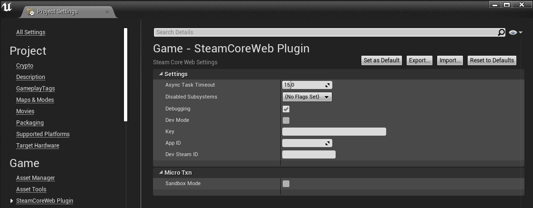Screen dimensions: 533x208
Task: Open the Crypto settings page
Action: pos(24,66)
